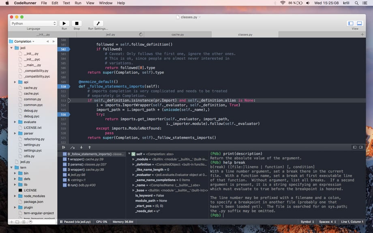Click classes.py title in window titlebar

(x=189, y=17)
